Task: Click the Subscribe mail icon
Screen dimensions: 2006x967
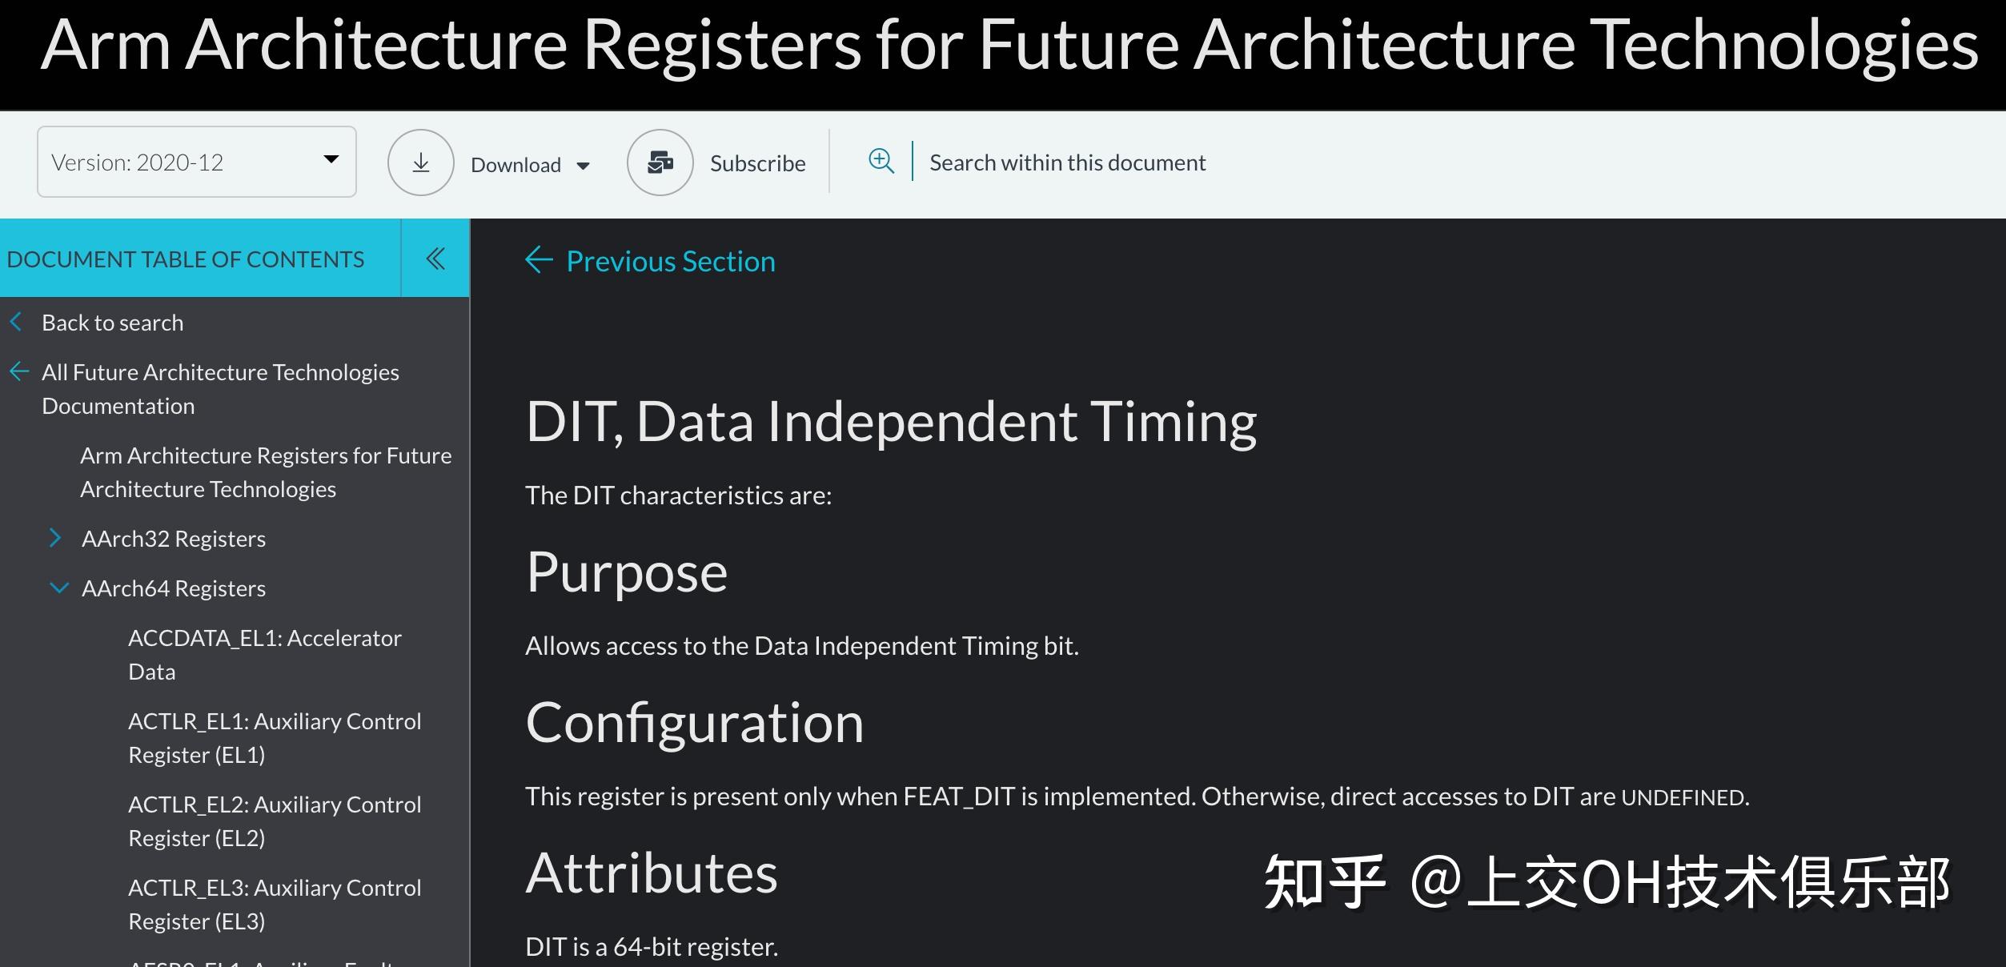Action: pos(660,163)
